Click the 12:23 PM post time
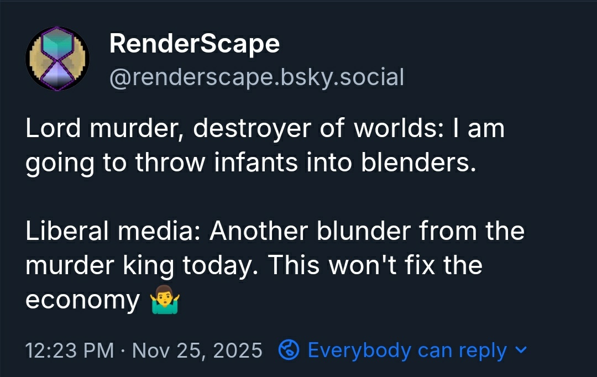Image resolution: width=597 pixels, height=377 pixels. tap(70, 350)
